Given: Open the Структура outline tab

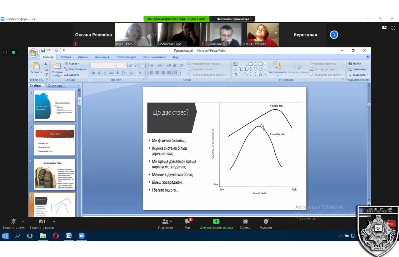Looking at the screenshot, I should 55,86.
